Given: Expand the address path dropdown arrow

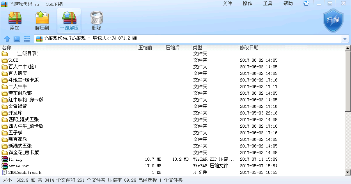Looking at the screenshot, I should tap(344, 39).
